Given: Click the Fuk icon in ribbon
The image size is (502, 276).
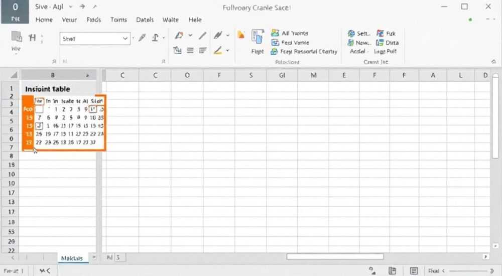Looking at the screenshot, I should coord(380,33).
